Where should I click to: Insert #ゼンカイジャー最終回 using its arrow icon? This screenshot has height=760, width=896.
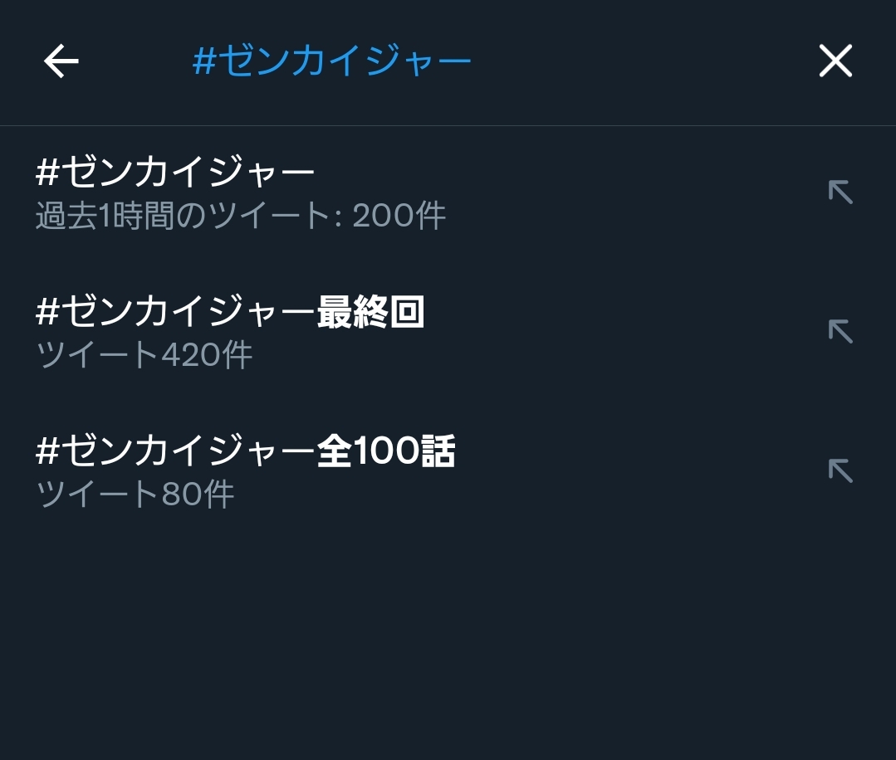[840, 332]
